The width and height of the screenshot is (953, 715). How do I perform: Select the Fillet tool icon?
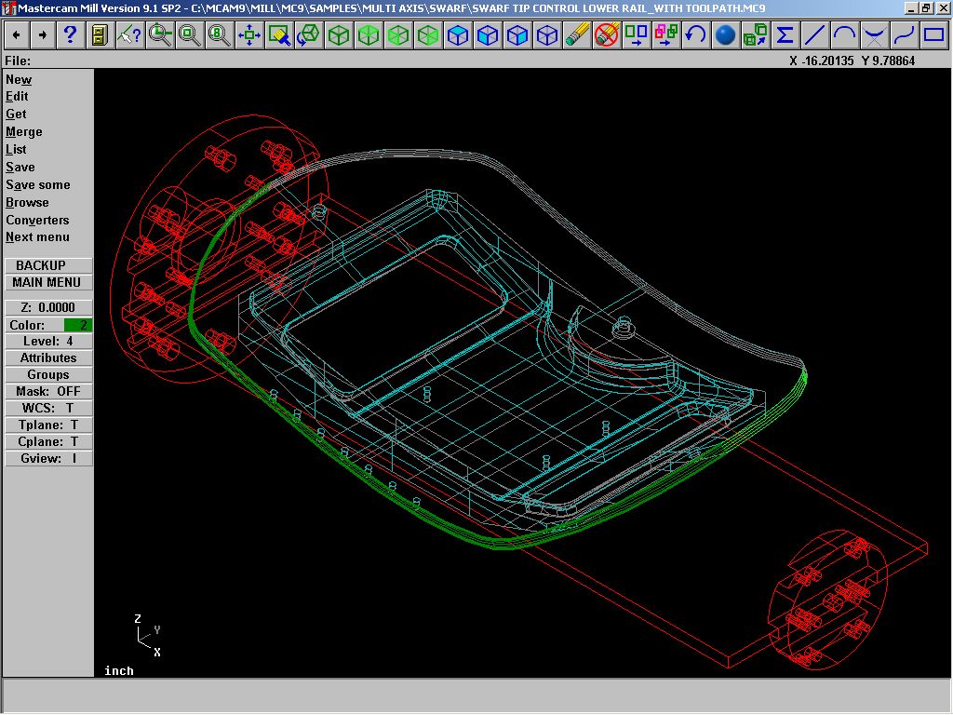(875, 35)
